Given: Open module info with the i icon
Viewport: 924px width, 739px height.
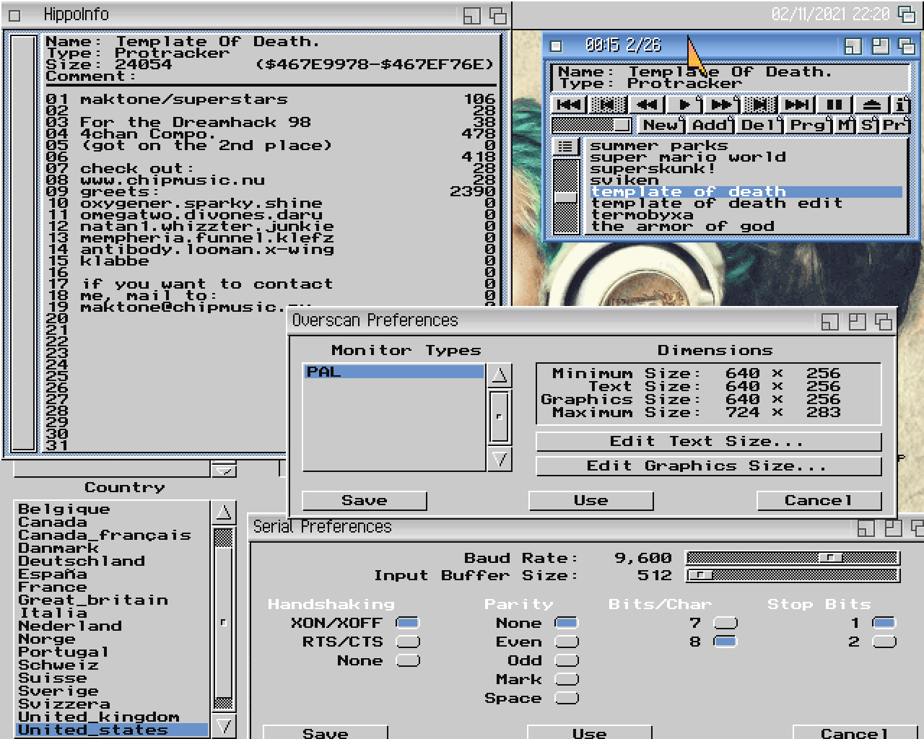Looking at the screenshot, I should click(x=902, y=105).
